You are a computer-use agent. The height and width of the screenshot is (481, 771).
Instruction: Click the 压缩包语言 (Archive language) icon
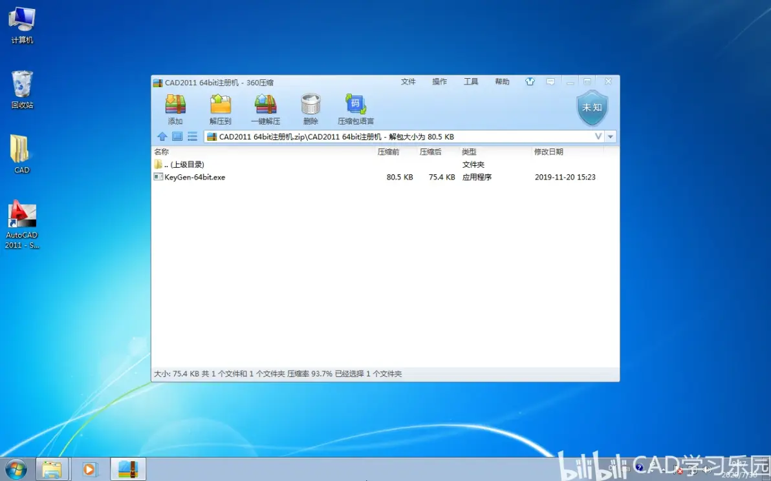[356, 109]
